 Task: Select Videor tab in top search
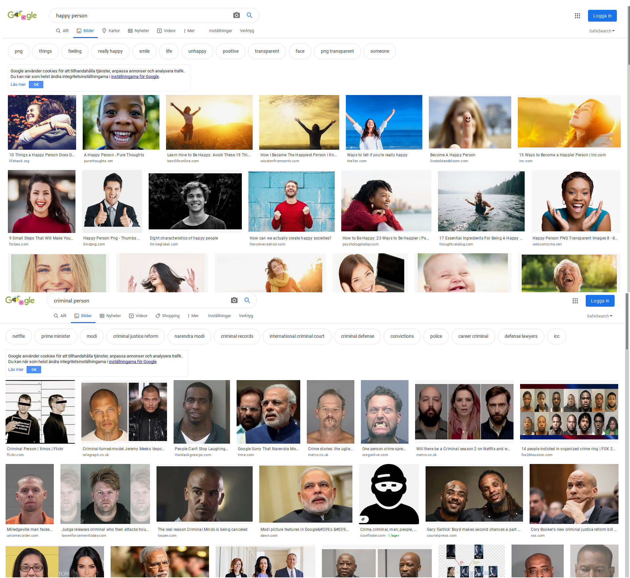(x=166, y=31)
